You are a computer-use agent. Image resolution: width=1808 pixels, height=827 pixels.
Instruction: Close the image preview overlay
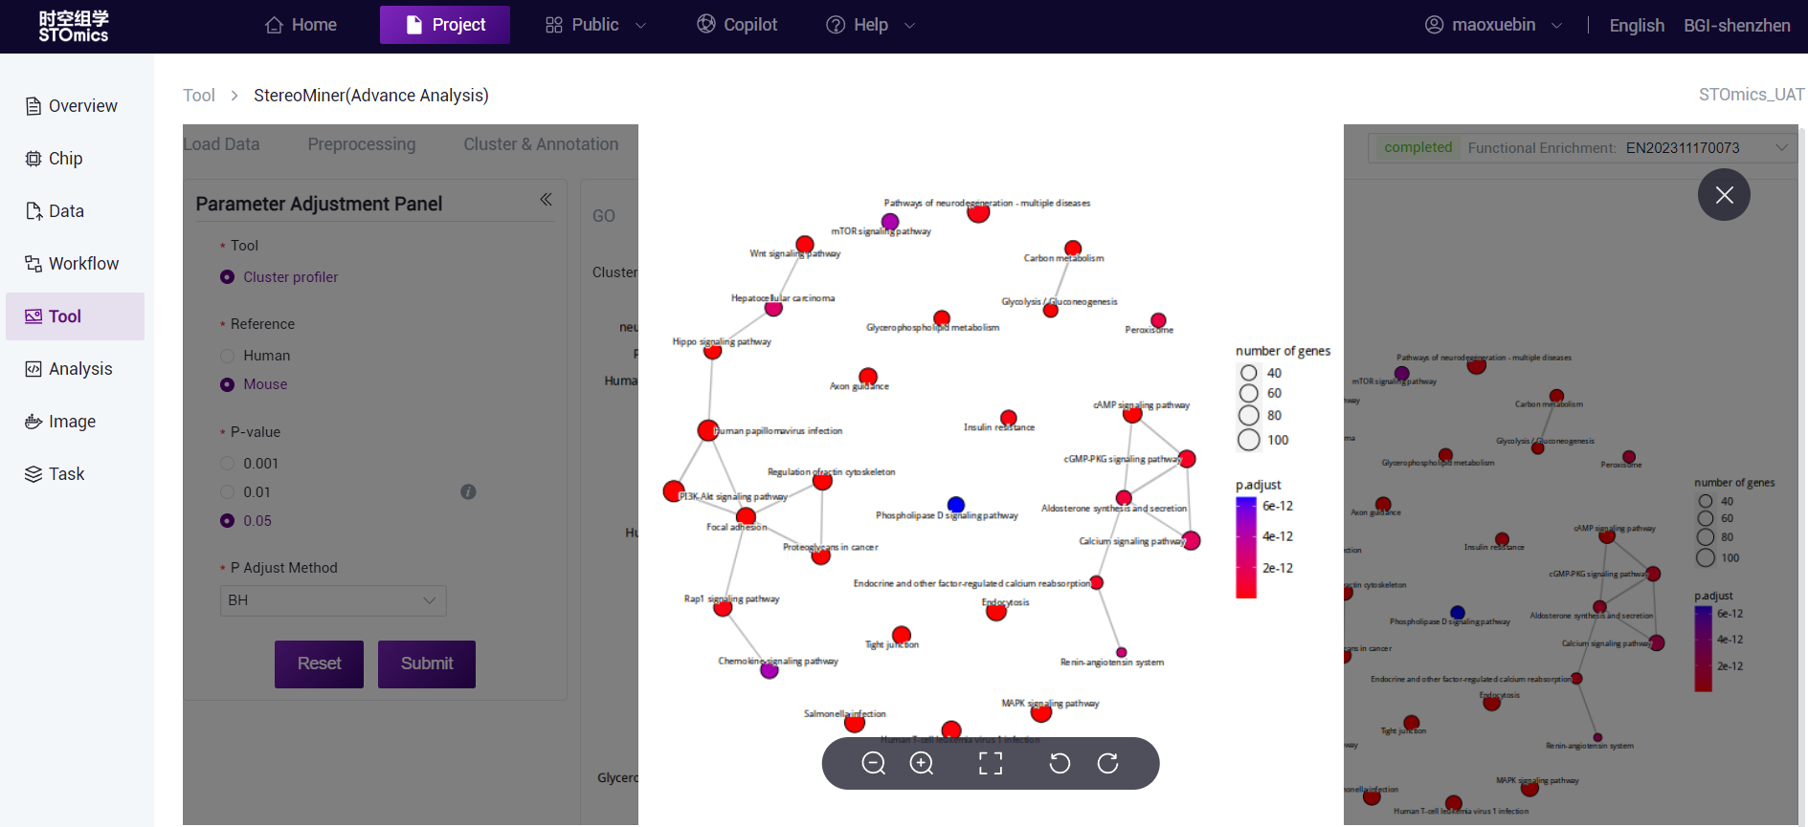(1724, 195)
